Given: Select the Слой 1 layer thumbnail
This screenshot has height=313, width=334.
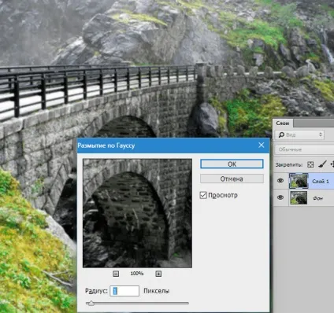Looking at the screenshot, I should pyautogui.click(x=299, y=181).
